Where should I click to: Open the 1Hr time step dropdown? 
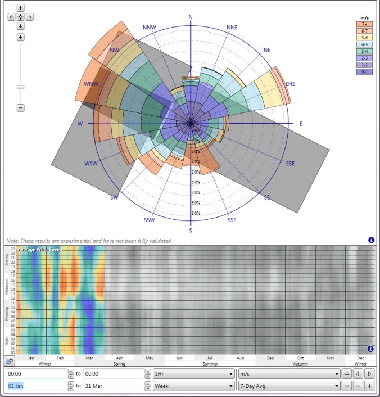[x=194, y=373]
